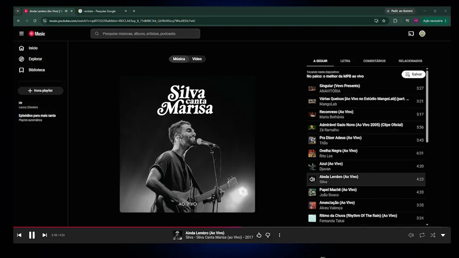
Task: Bookmark this page with the star
Action: tap(384, 21)
